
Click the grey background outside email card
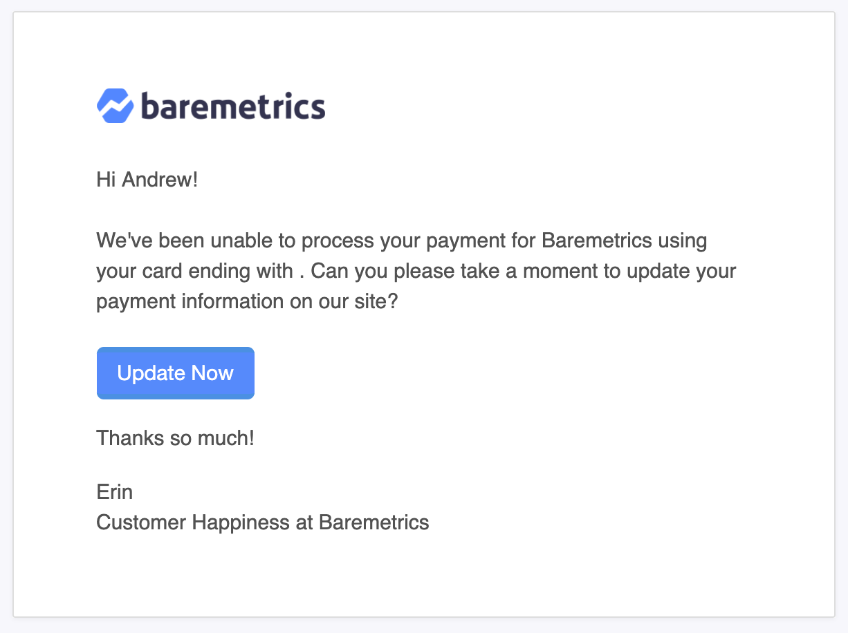[x=423, y=625]
